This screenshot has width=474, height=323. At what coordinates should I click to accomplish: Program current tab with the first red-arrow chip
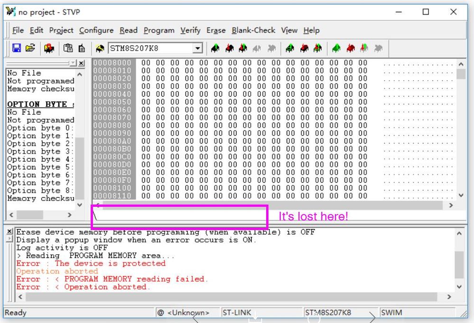tap(230, 48)
